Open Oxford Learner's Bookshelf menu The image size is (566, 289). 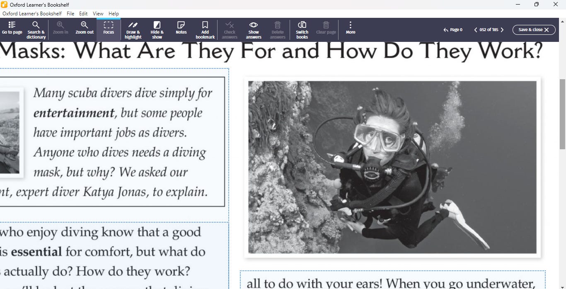click(x=32, y=14)
